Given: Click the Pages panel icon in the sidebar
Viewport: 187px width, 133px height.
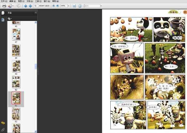Looking at the screenshot, I should click(3, 13).
